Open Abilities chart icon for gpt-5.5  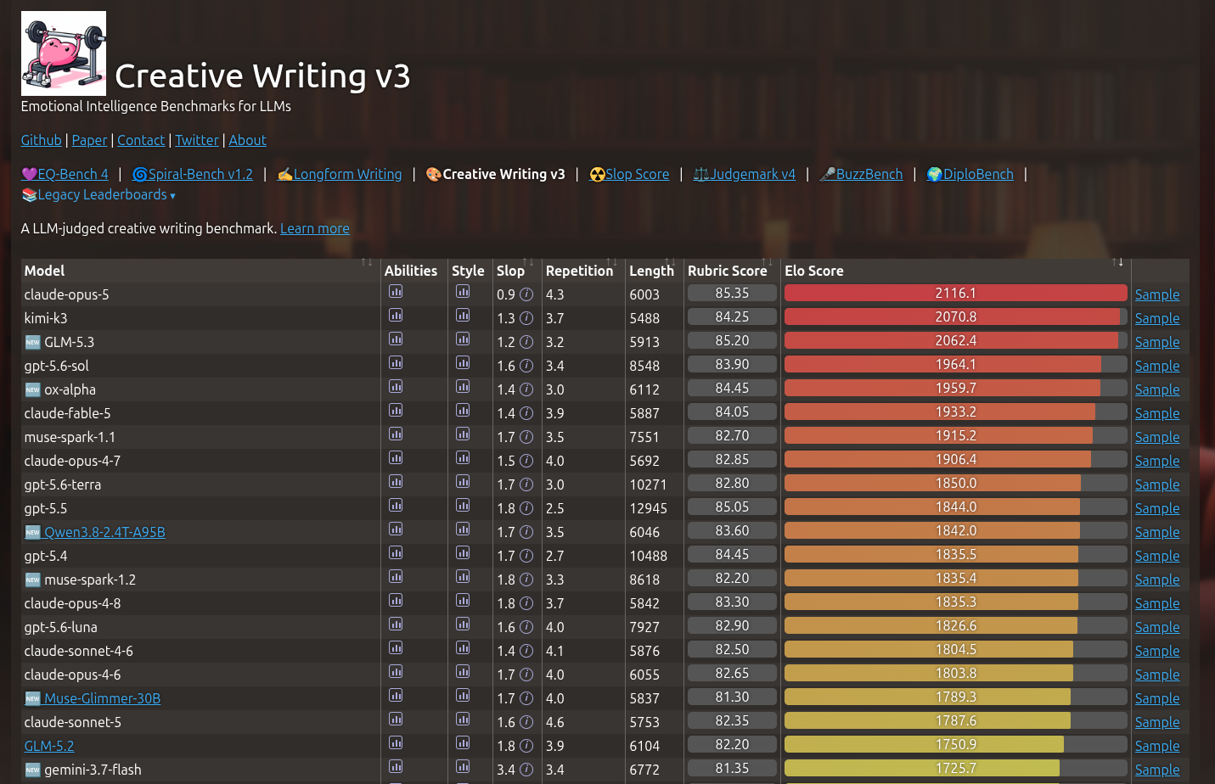click(396, 506)
